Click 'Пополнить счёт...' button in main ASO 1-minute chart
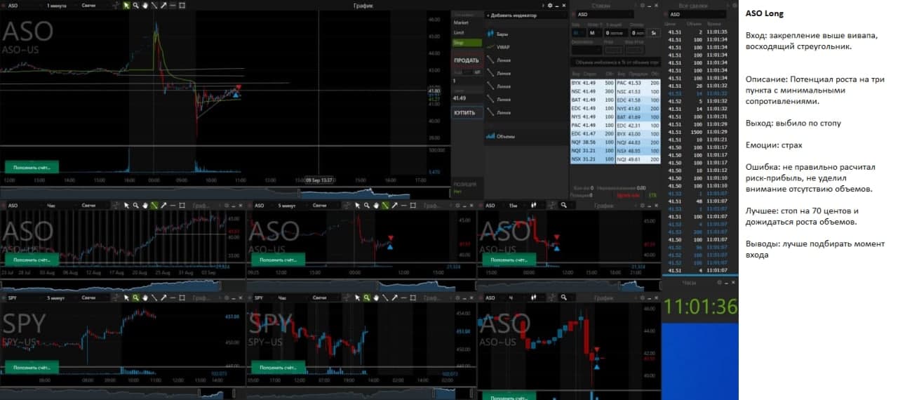898x400 pixels. click(x=32, y=166)
